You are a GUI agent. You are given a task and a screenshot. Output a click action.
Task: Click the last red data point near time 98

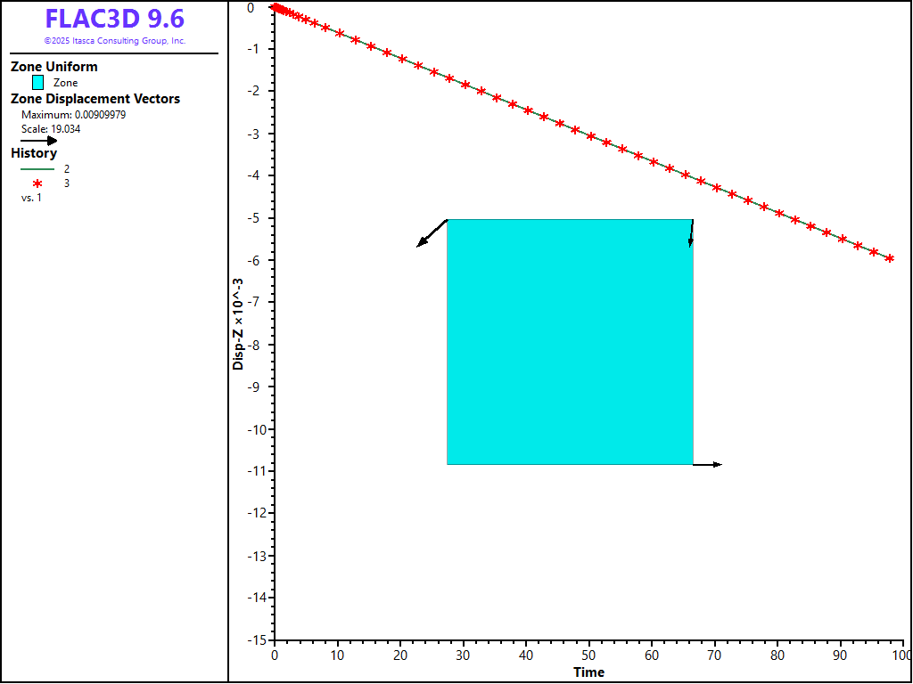(889, 258)
